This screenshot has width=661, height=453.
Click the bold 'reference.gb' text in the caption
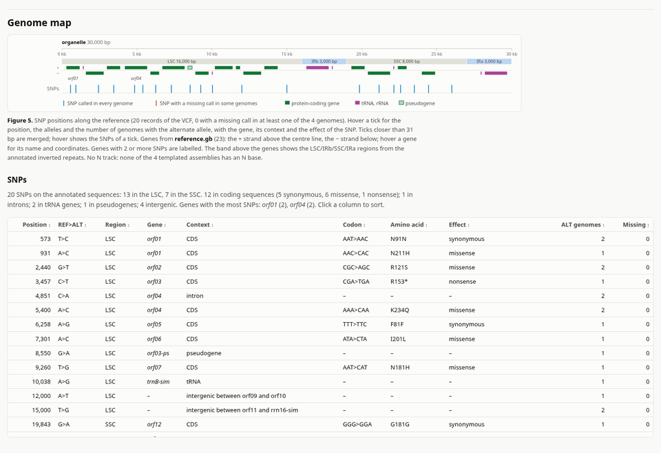193,139
